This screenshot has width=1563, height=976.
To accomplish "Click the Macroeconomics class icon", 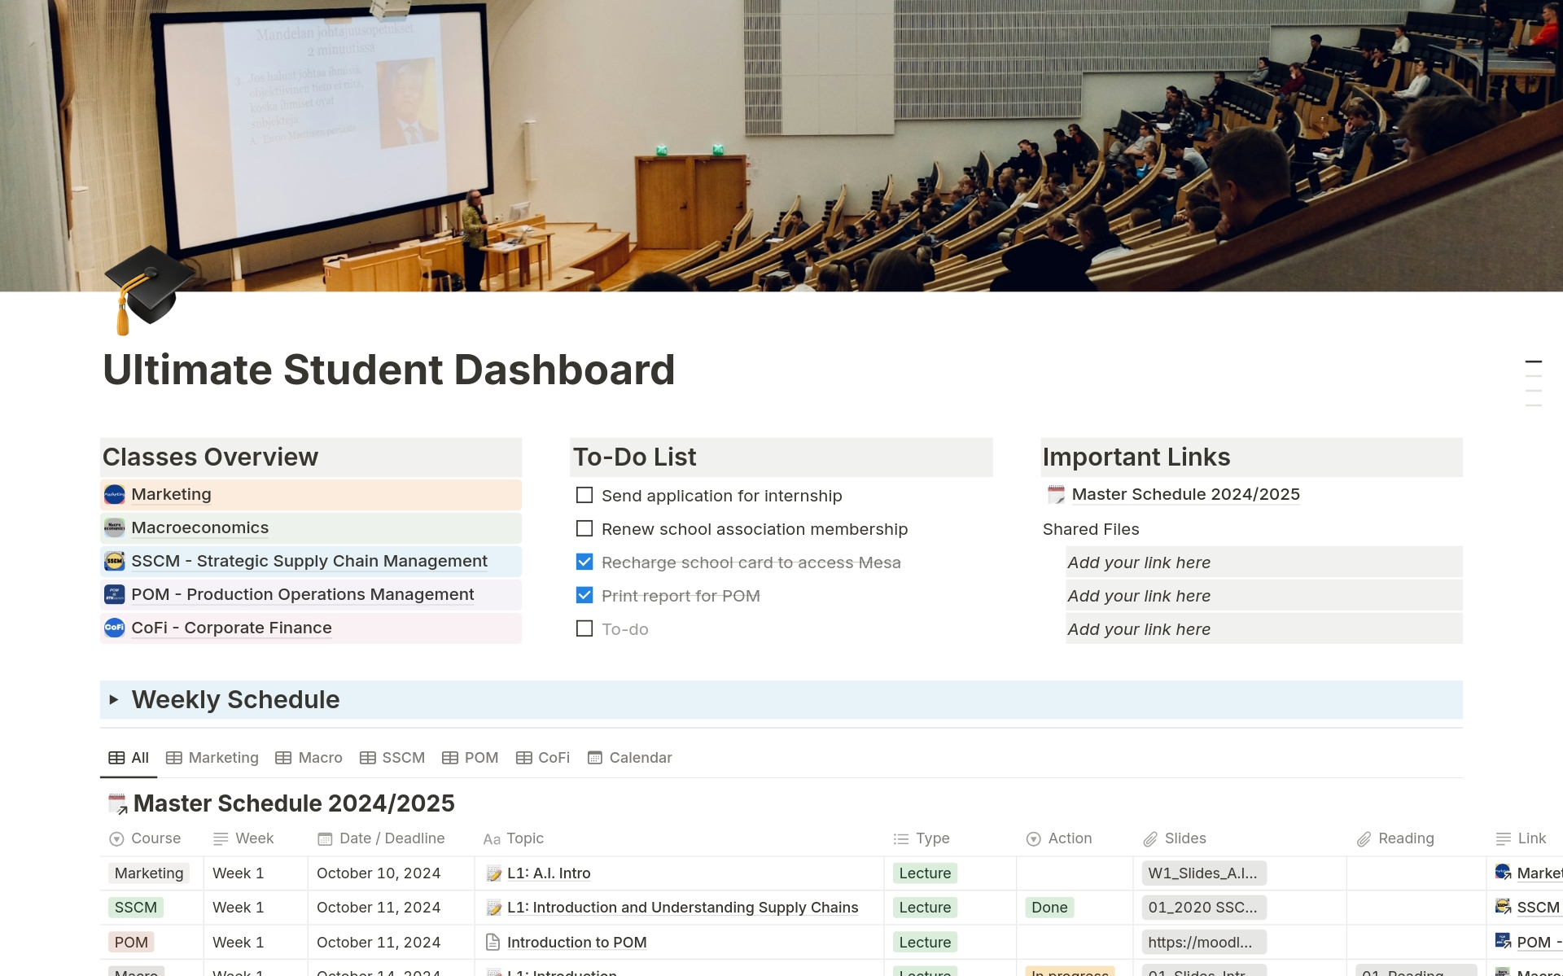I will [114, 527].
